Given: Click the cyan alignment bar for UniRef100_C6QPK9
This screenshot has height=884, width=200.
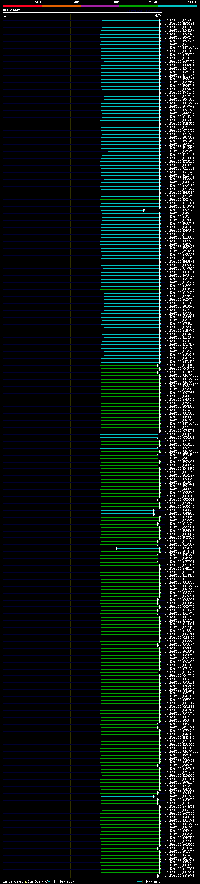Looking at the screenshot, I should tap(129, 434).
